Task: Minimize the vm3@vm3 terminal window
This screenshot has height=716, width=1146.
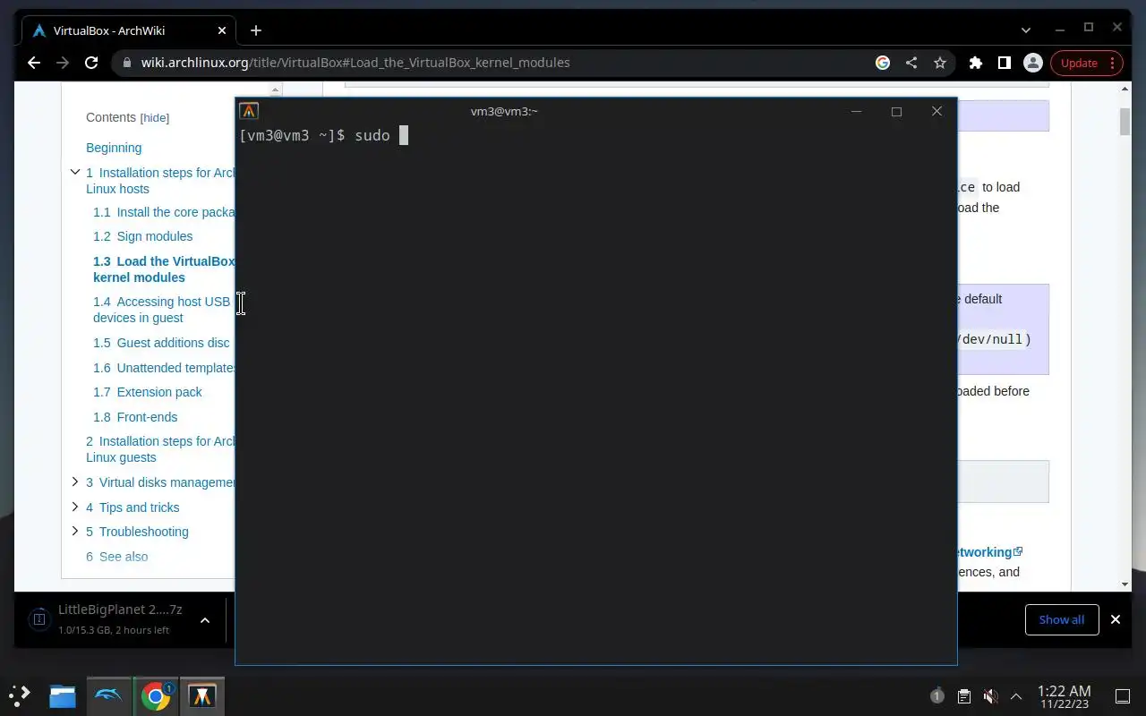Action: pyautogui.click(x=856, y=111)
